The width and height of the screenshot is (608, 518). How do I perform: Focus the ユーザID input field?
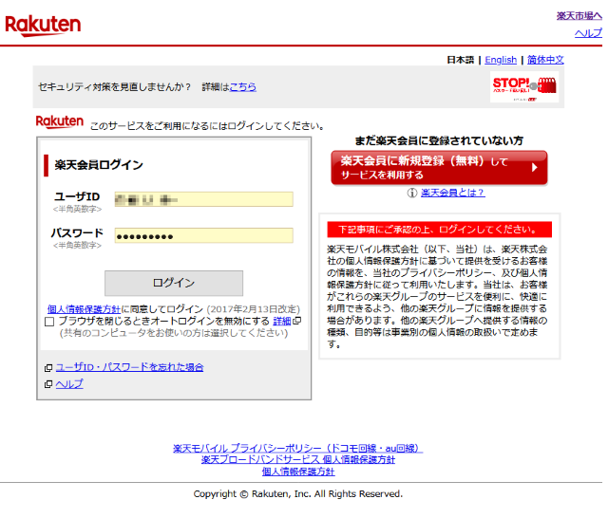(x=203, y=199)
